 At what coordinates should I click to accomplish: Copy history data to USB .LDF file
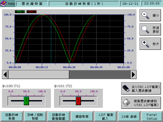pos(141,103)
